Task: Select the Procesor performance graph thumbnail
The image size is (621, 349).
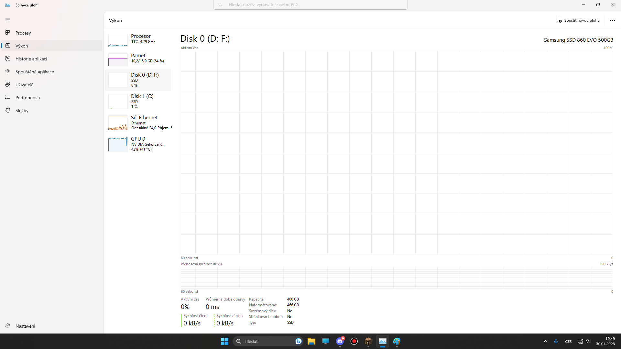Action: [x=118, y=40]
